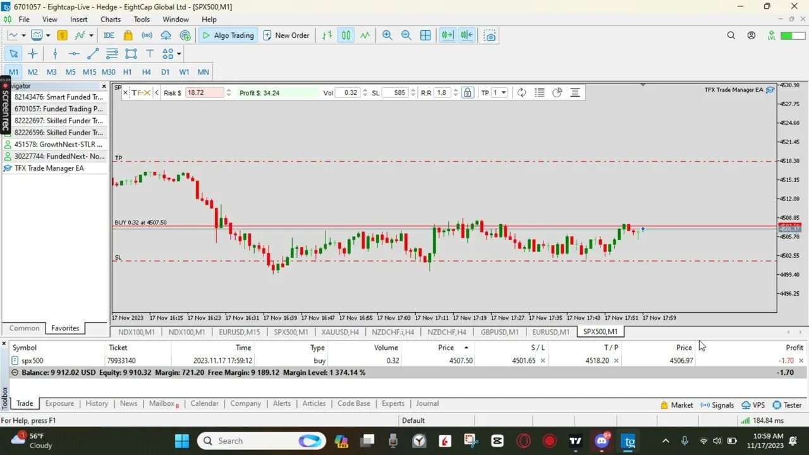Screen dimensions: 809x455
Task: Open the chart templates dropdown arrow
Action: click(47, 35)
